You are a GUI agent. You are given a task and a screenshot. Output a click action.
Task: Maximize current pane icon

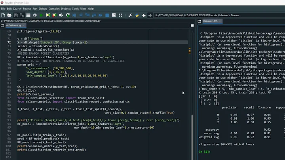[114, 15]
